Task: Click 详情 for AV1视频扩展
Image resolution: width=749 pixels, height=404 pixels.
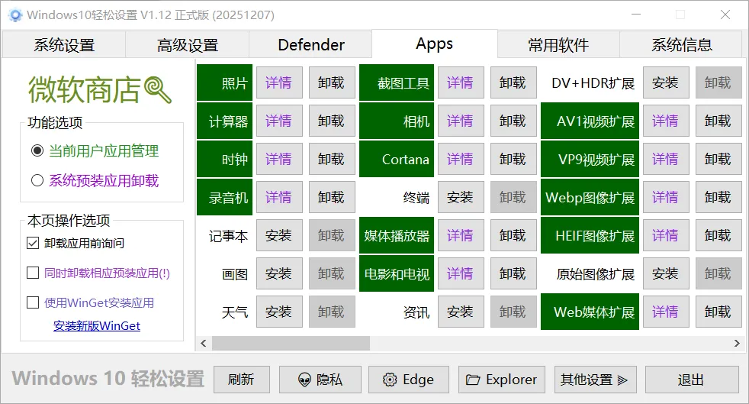Action: 665,121
